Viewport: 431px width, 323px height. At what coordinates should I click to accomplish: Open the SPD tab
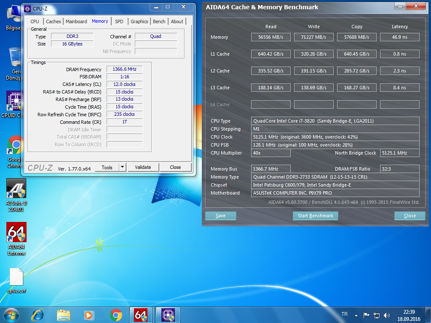(119, 21)
